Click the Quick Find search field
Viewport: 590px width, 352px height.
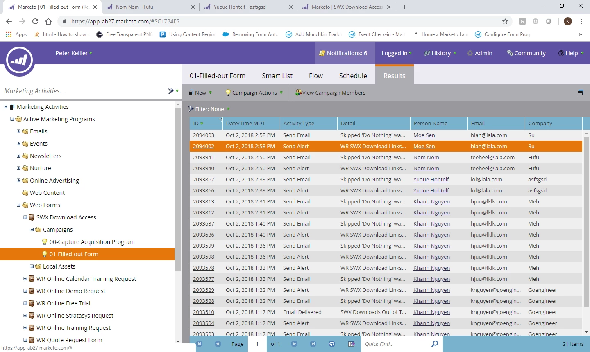395,344
